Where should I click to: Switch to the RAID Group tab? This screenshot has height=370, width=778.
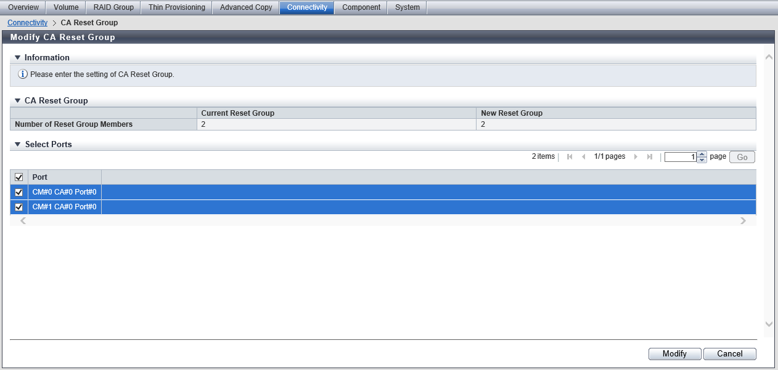coord(113,7)
